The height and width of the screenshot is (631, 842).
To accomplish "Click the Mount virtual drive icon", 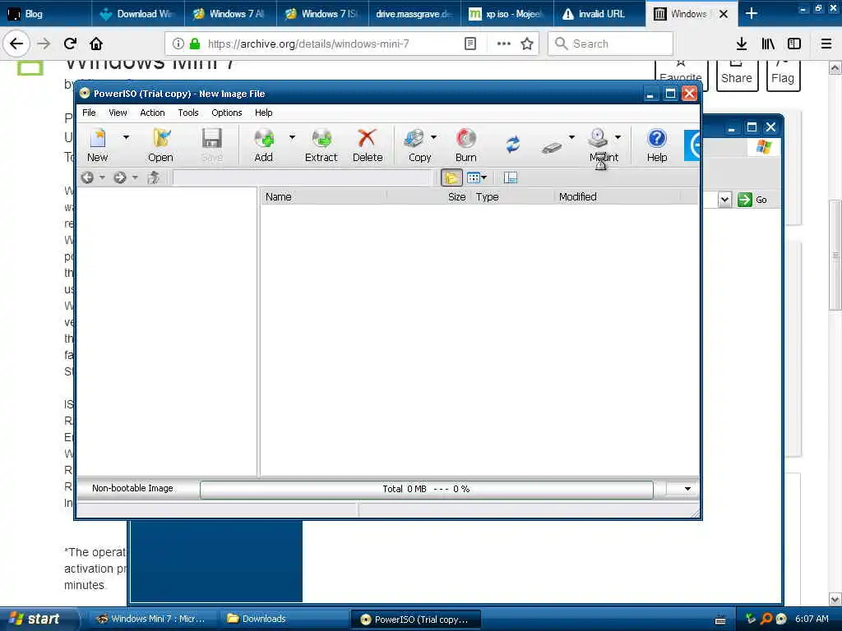I will pos(598,138).
